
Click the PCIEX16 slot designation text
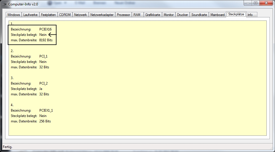click(x=45, y=29)
